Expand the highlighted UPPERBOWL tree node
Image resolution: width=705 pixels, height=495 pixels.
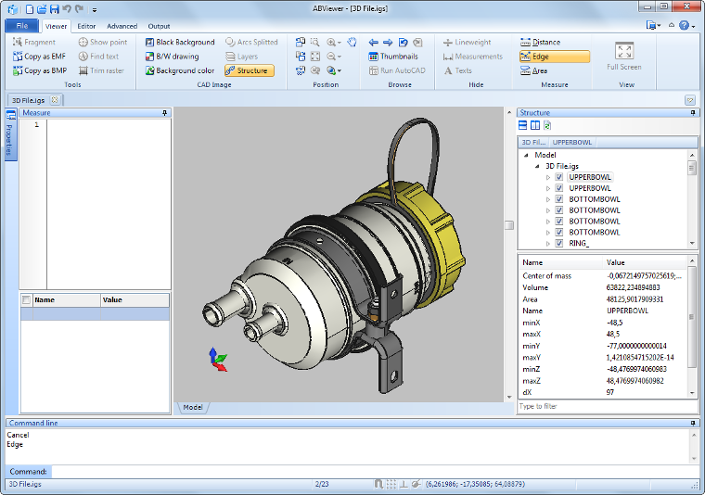pos(547,177)
